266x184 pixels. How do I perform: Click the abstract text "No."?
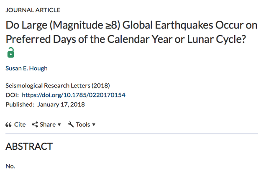10,166
